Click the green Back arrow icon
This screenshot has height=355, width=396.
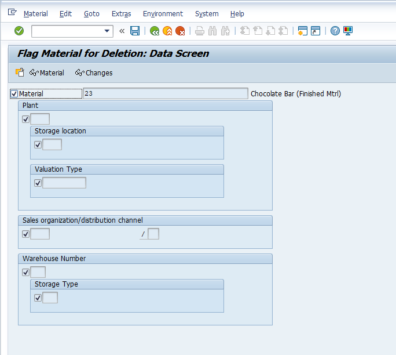[155, 31]
